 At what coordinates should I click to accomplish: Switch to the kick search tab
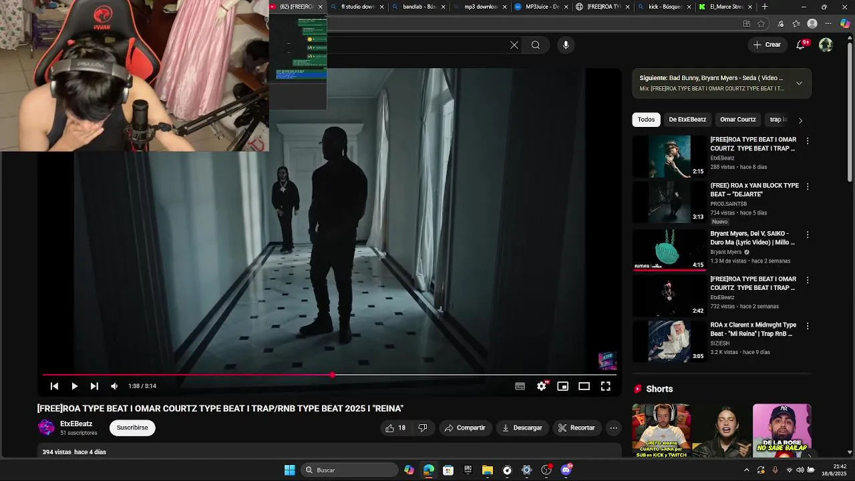[x=665, y=7]
